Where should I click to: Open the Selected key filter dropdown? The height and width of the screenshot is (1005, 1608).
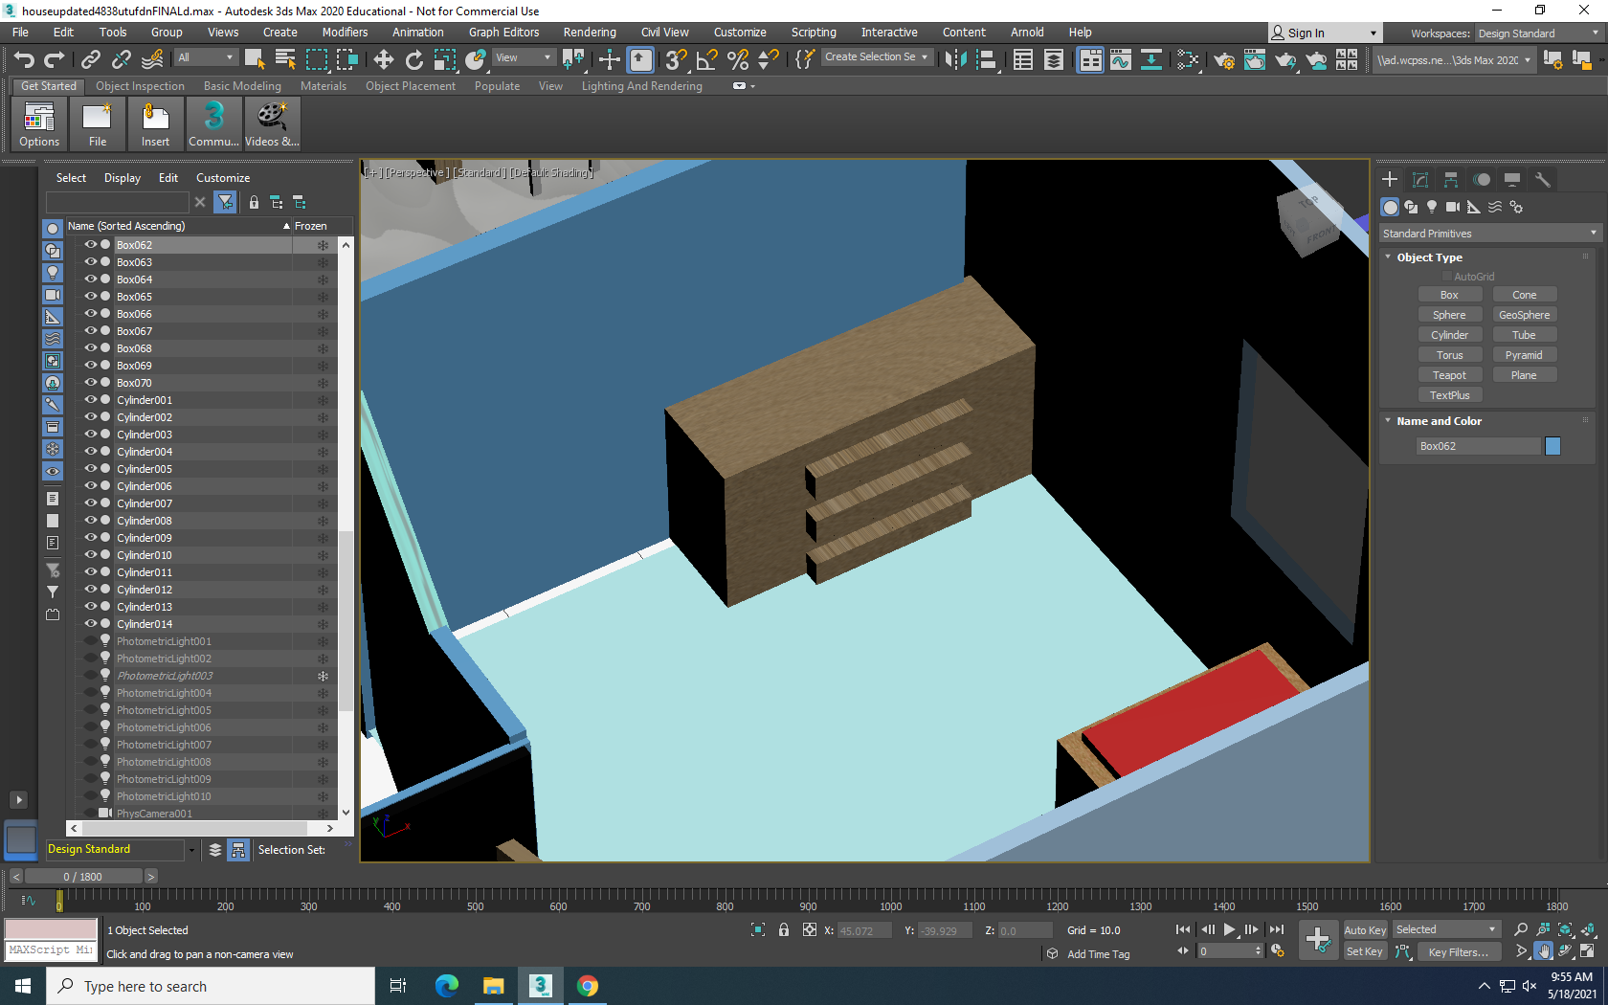[1445, 930]
